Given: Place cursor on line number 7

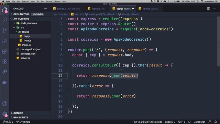Looking at the screenshot, I should tap(62, 50).
